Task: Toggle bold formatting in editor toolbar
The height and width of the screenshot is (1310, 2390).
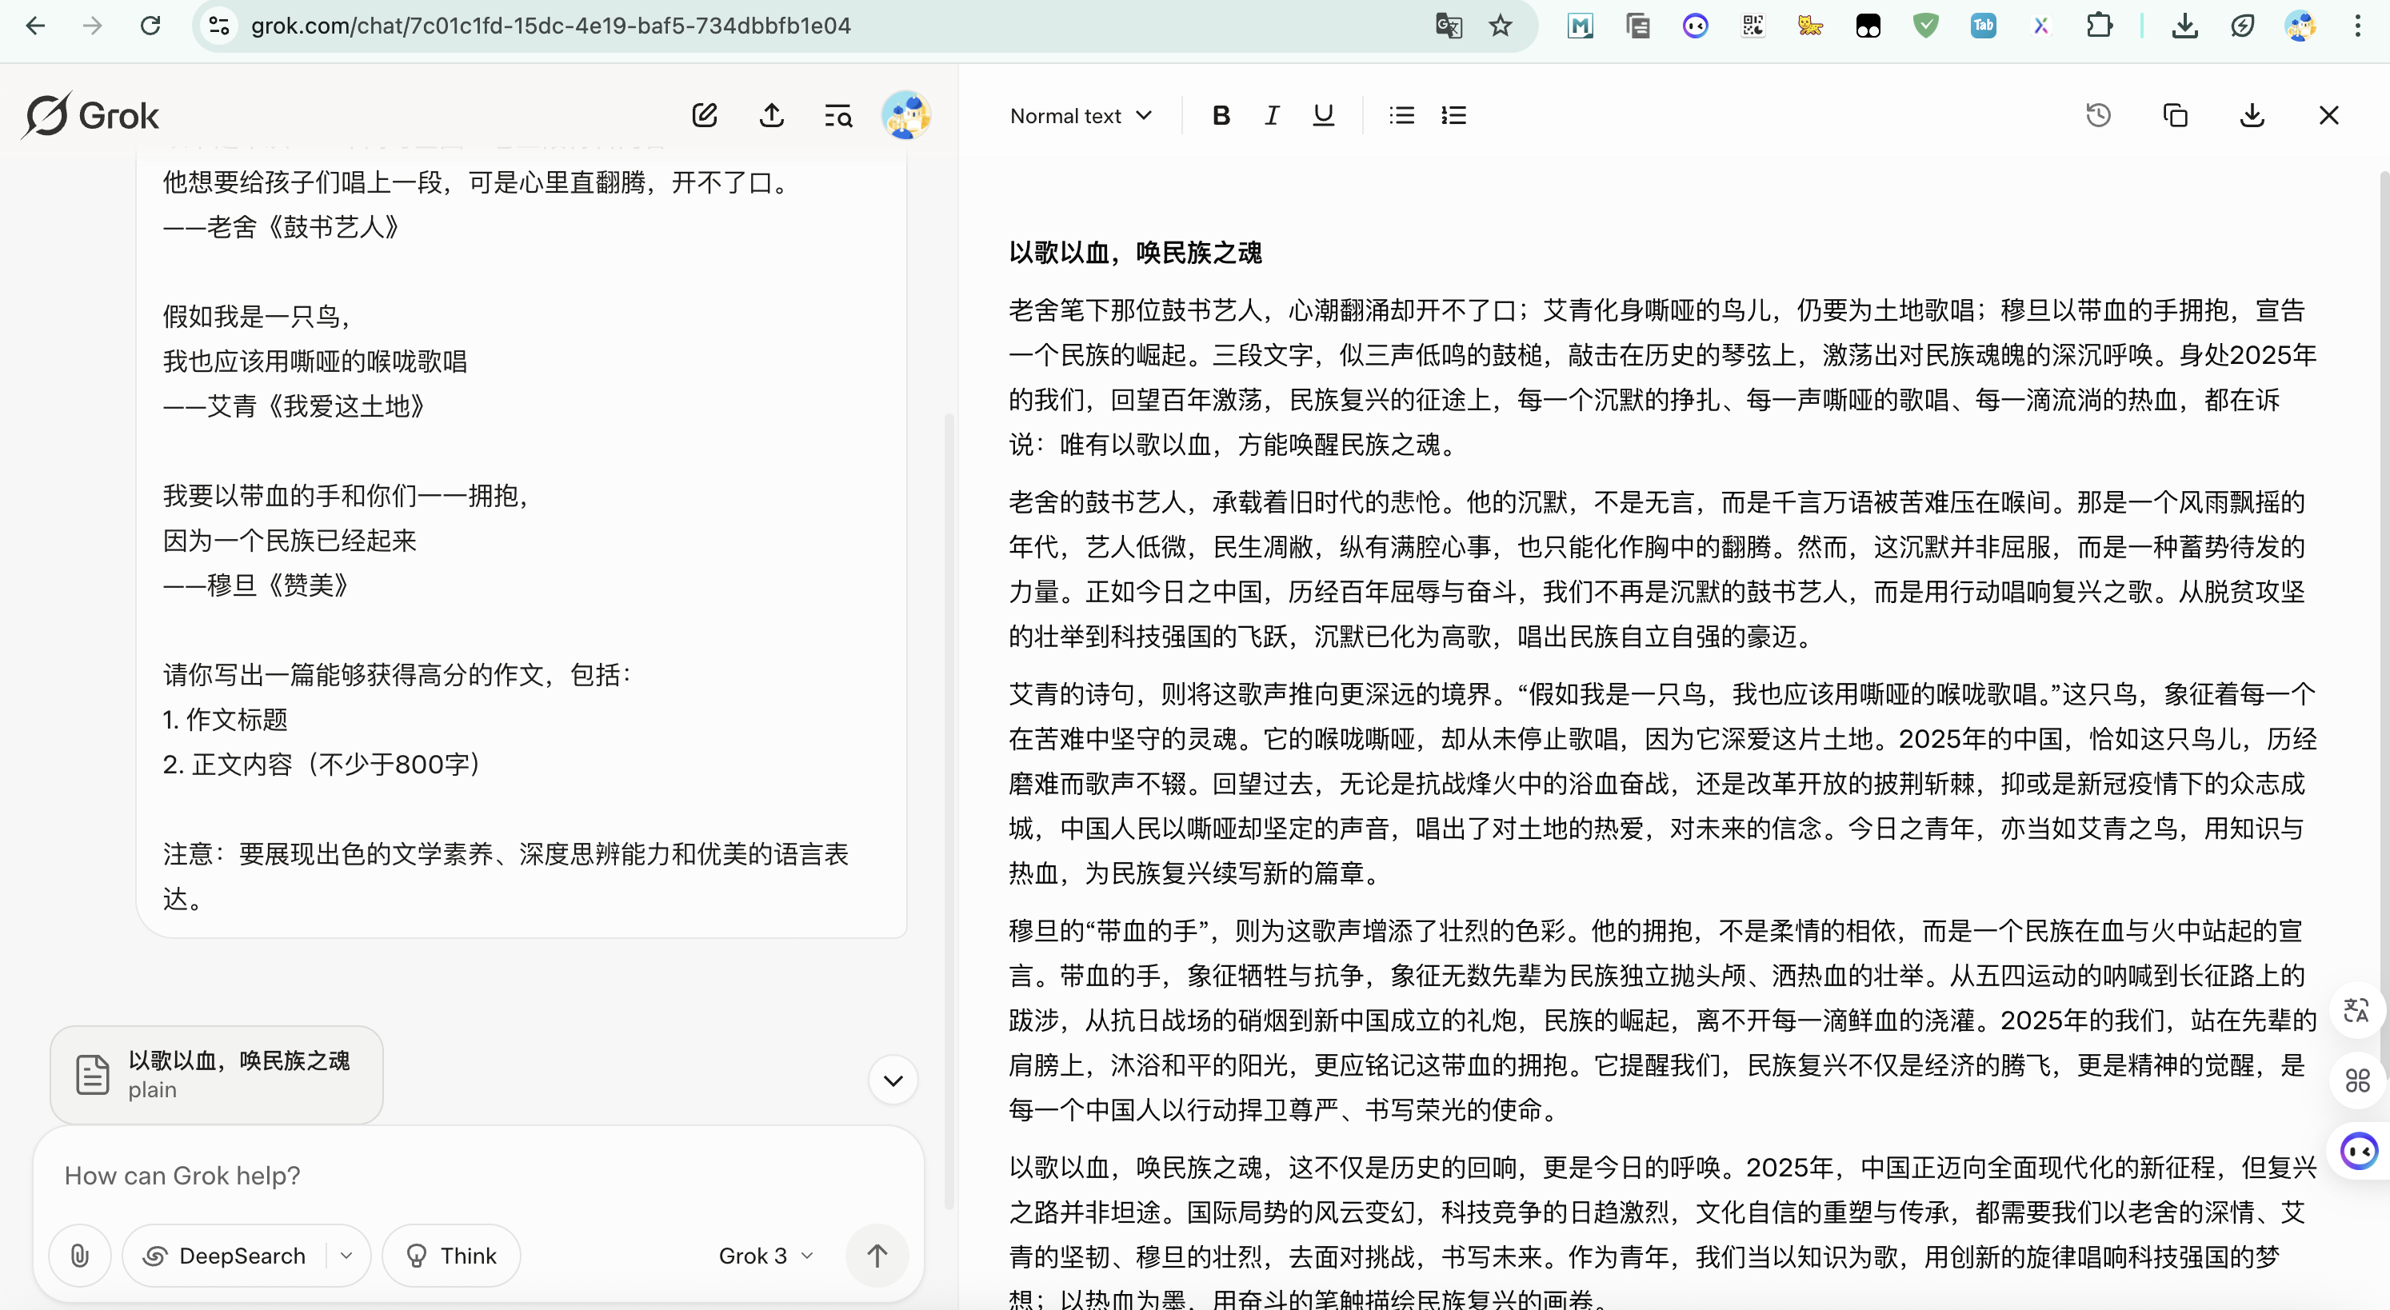Action: click(1221, 115)
